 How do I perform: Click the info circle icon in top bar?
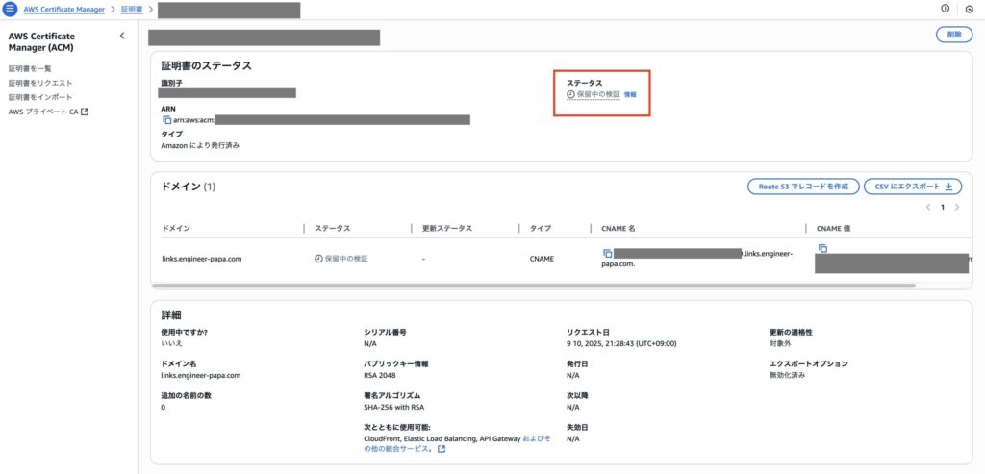(945, 9)
